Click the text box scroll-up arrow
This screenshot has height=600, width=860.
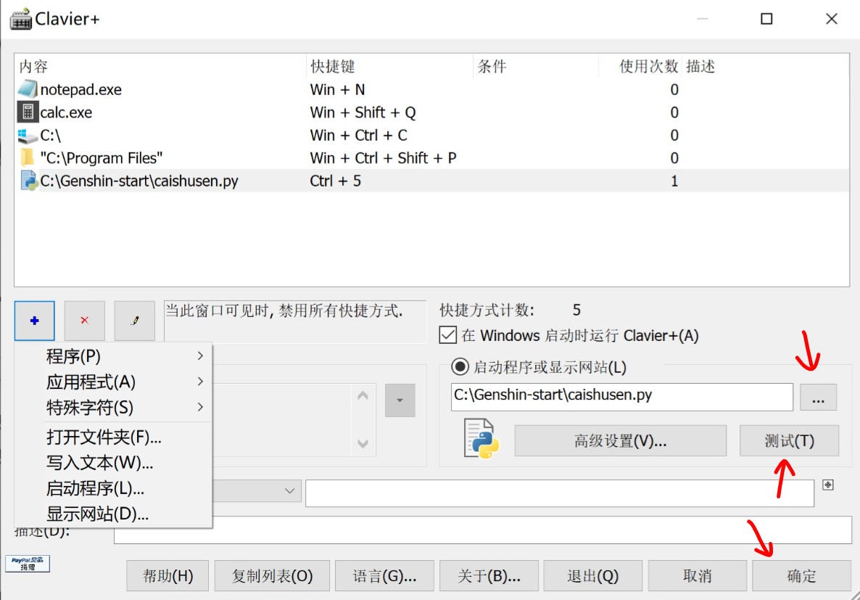click(363, 395)
